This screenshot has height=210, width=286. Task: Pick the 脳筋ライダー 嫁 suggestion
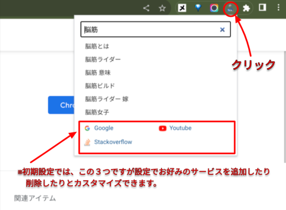tap(106, 99)
